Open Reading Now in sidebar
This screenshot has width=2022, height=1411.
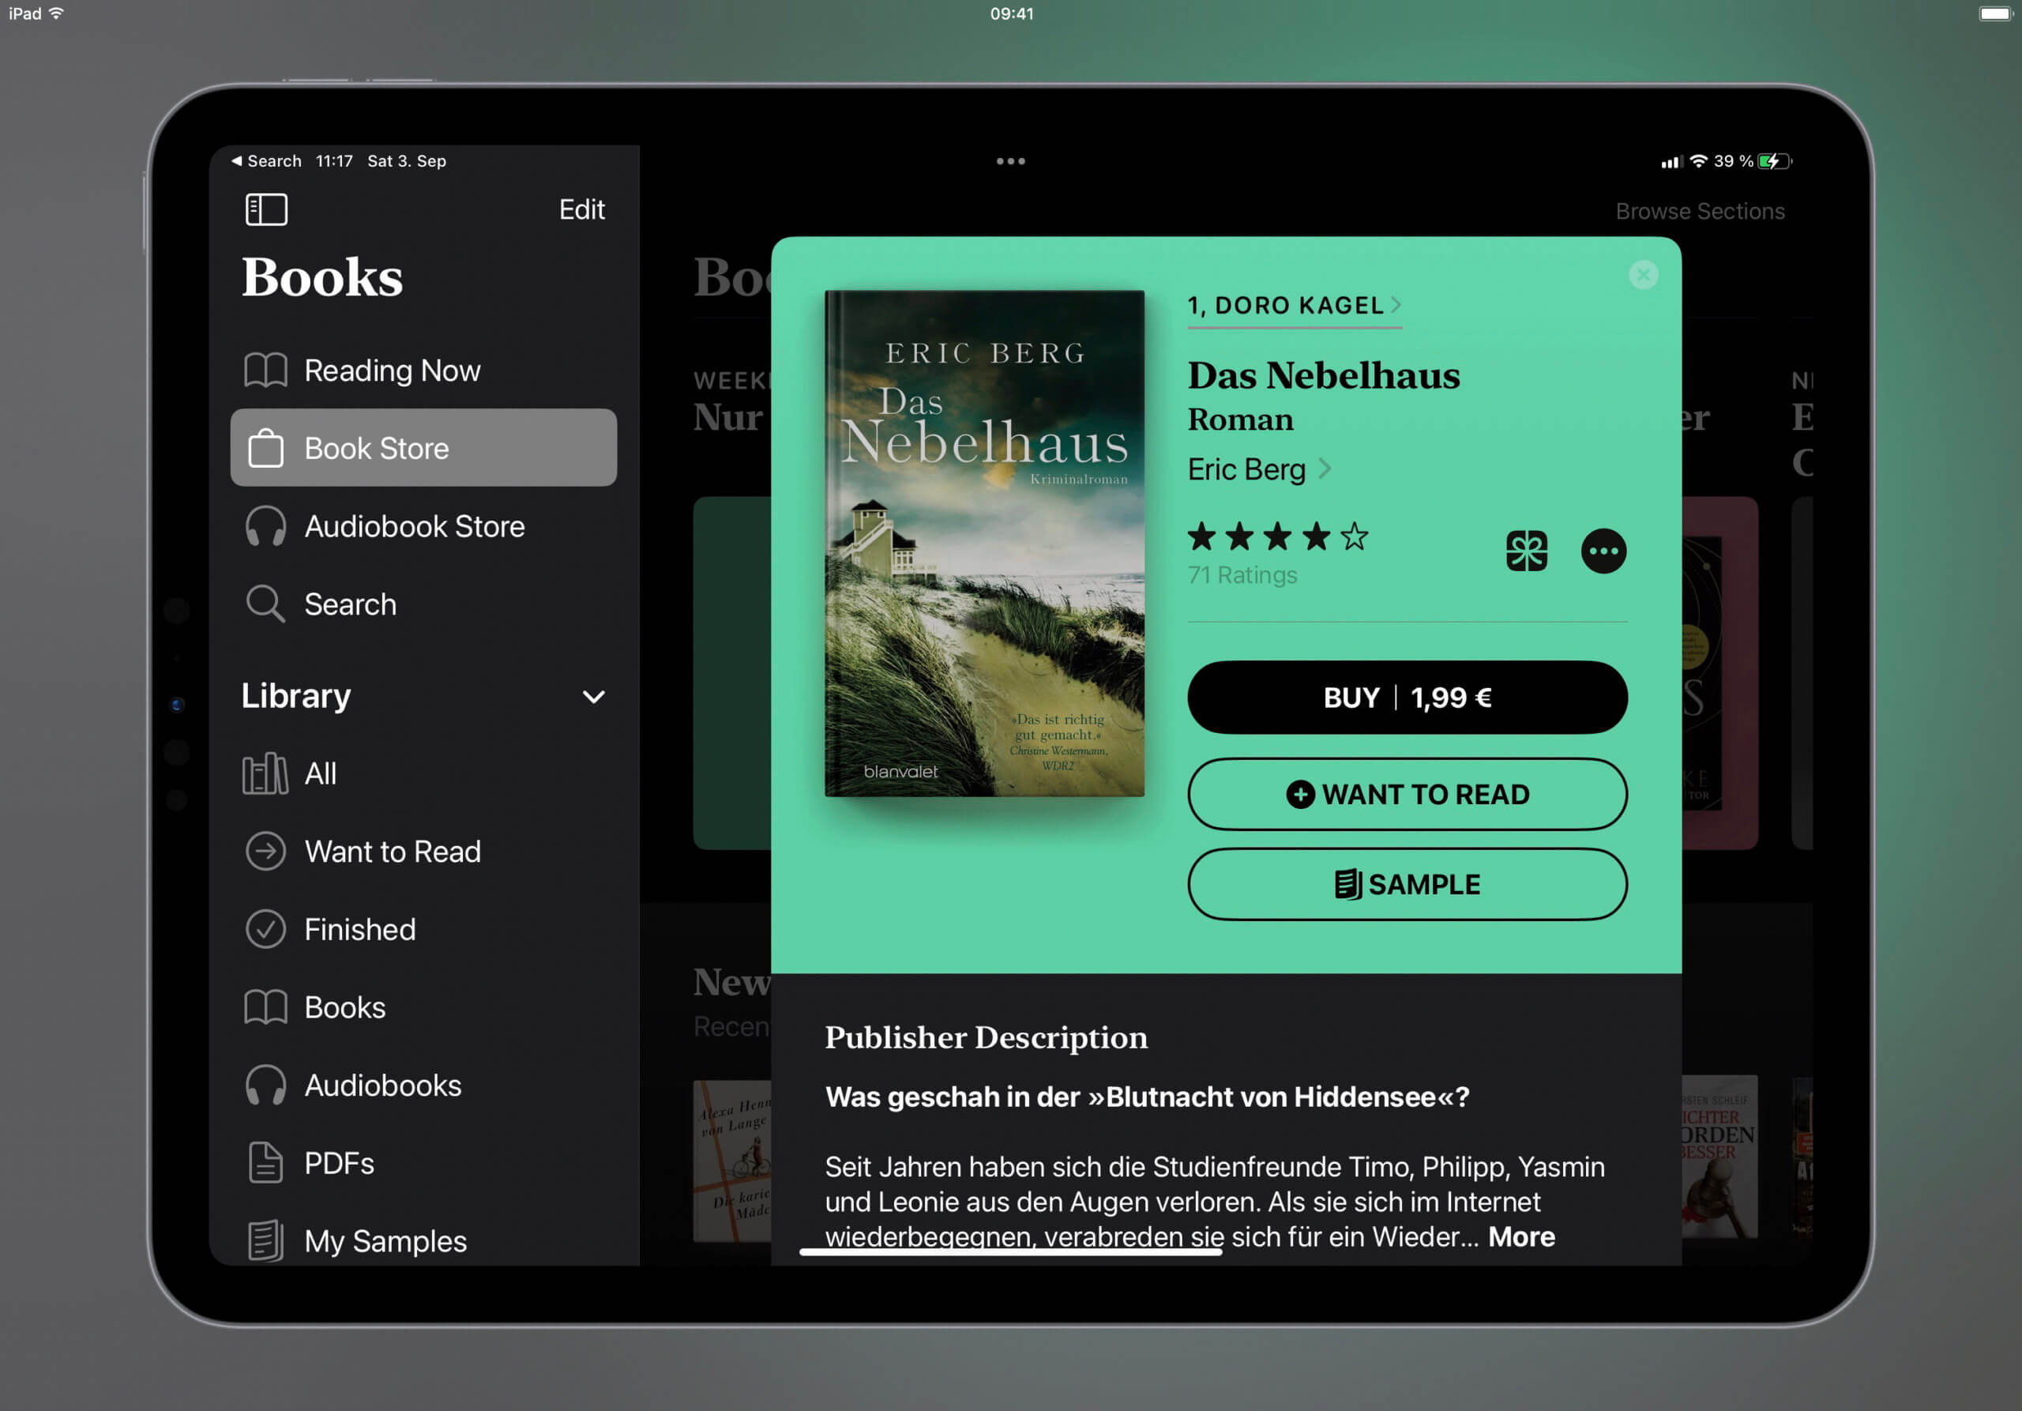[423, 370]
